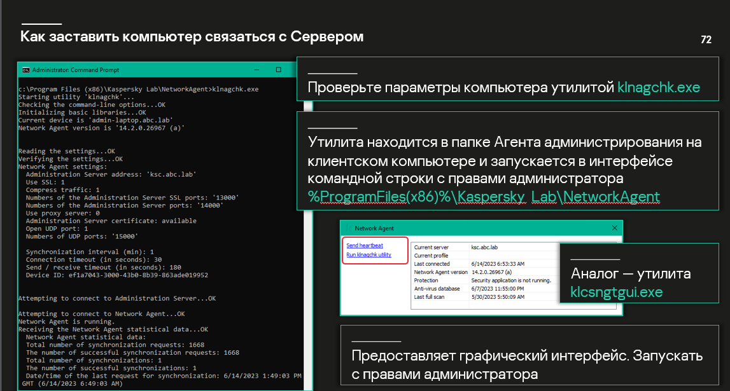This screenshot has height=391, width=730.
Task: Click the 'Use proxy server: 0' line
Action: point(62,213)
